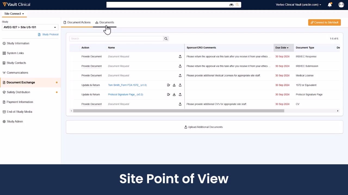Open Protocol Signature Page_ (v0.2) link
Screen dimensions: 348x195
[125, 95]
